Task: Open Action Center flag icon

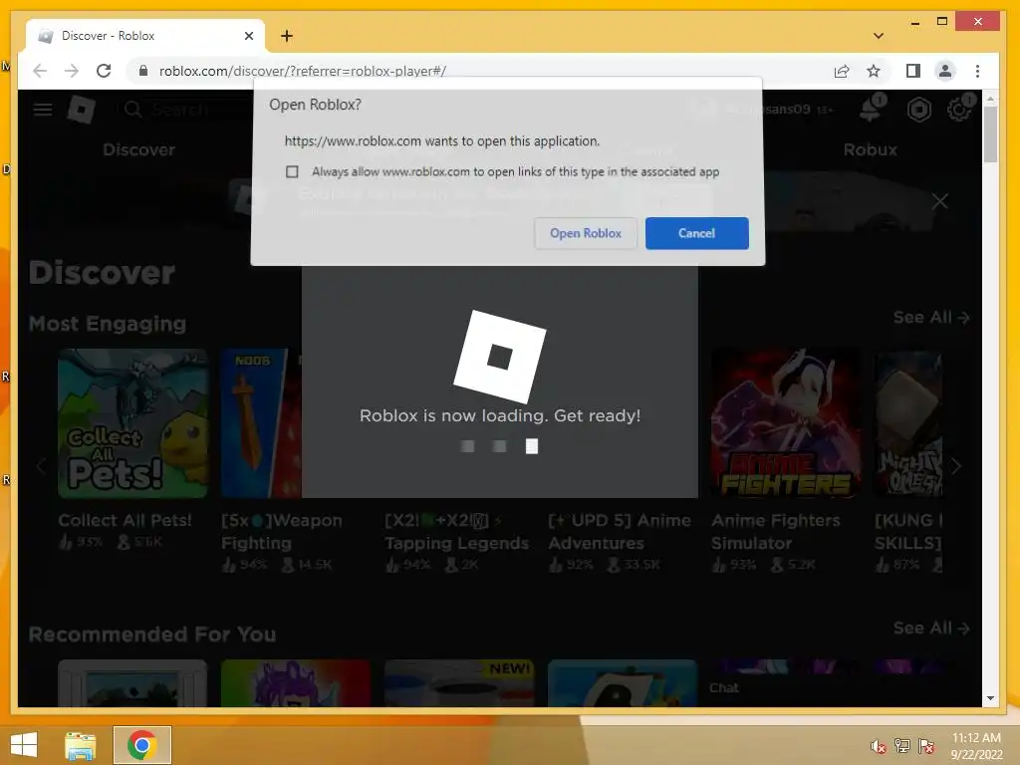Action: tap(926, 746)
